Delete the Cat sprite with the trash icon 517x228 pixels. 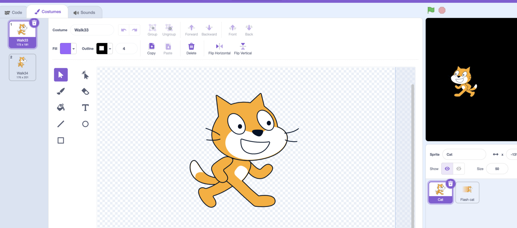coord(450,184)
